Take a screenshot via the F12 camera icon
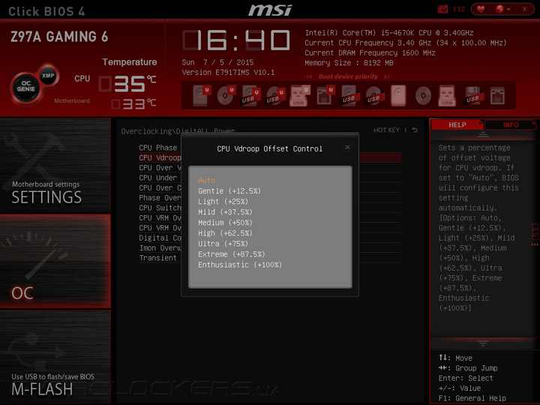This screenshot has width=540, height=405. click(442, 9)
